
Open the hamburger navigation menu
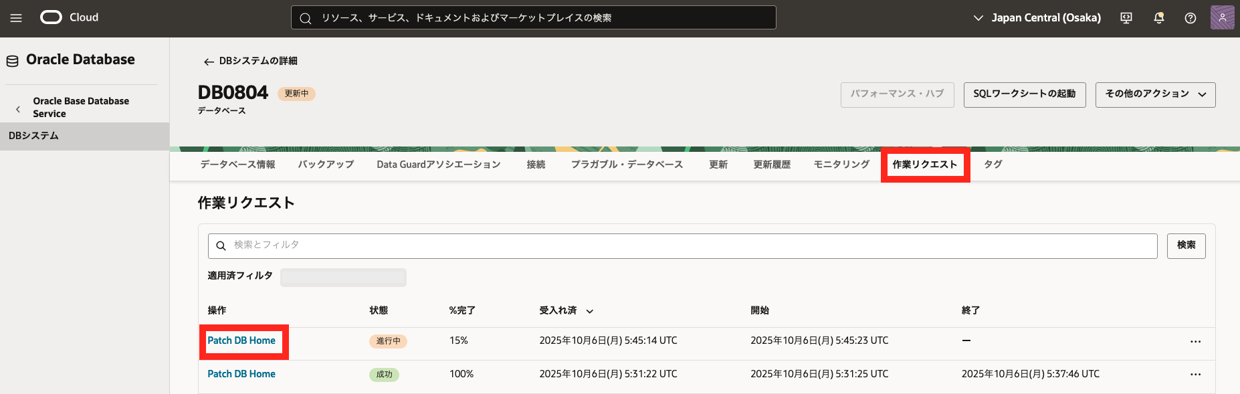(16, 18)
